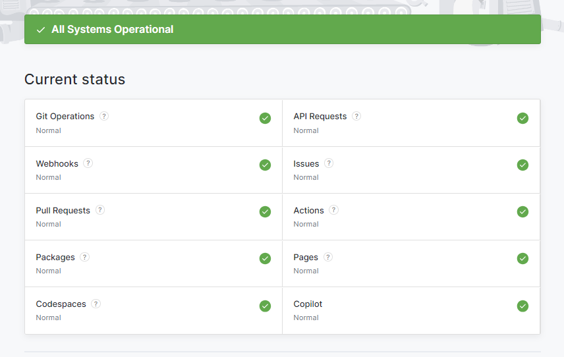Click the Normal status under Issues
The height and width of the screenshot is (357, 564).
[306, 177]
